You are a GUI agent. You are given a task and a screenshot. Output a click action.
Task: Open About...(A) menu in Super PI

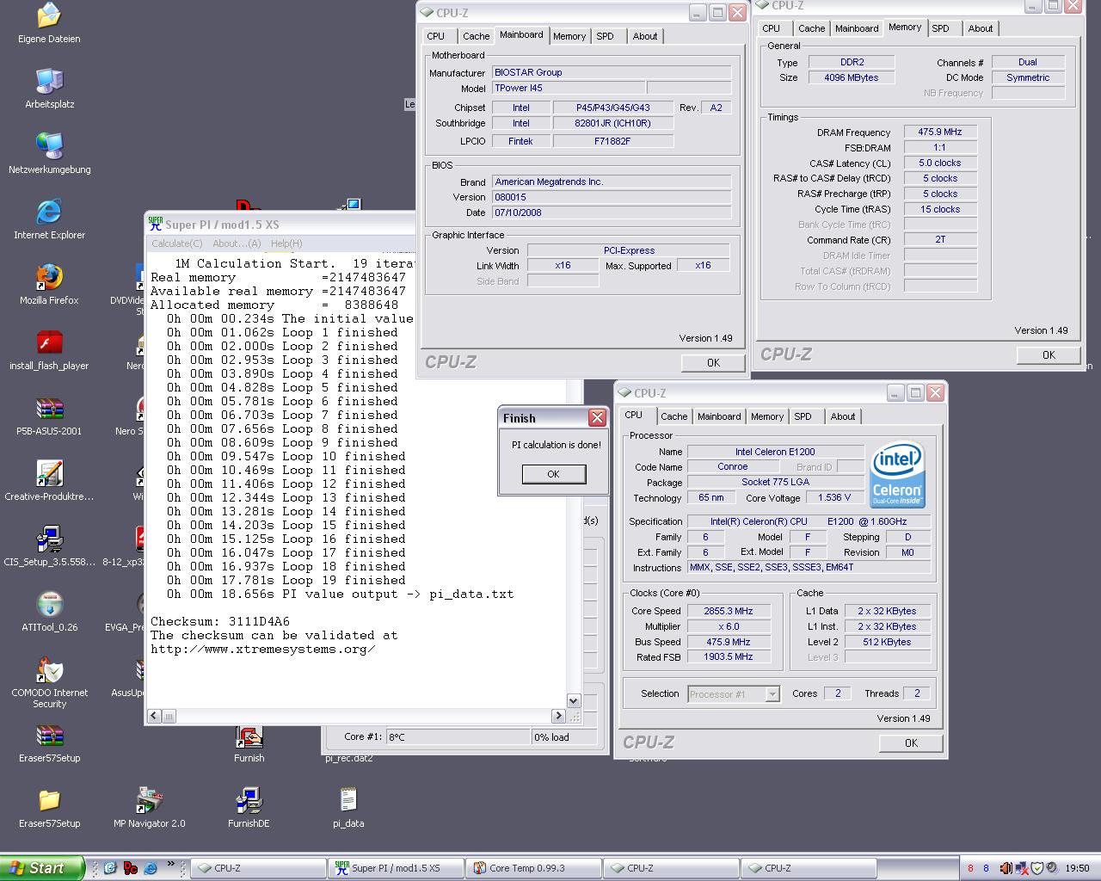click(237, 243)
